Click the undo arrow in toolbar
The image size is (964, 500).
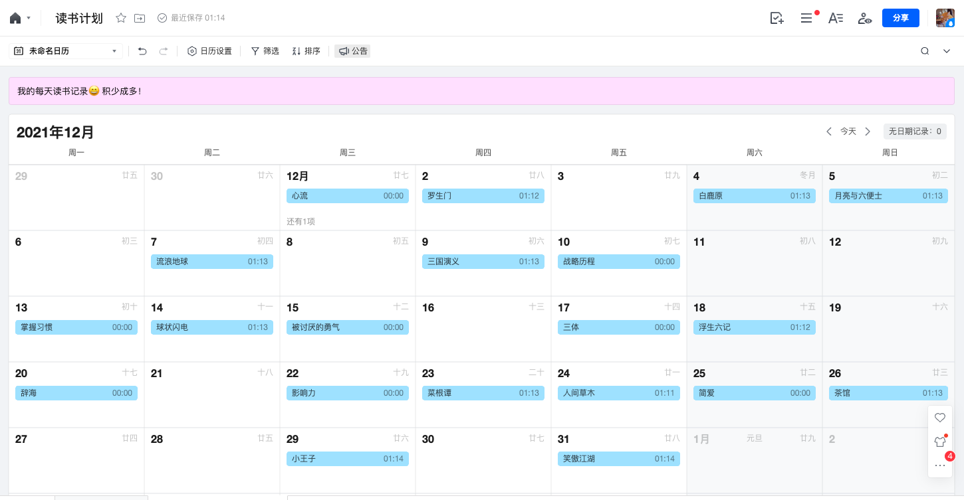(142, 51)
